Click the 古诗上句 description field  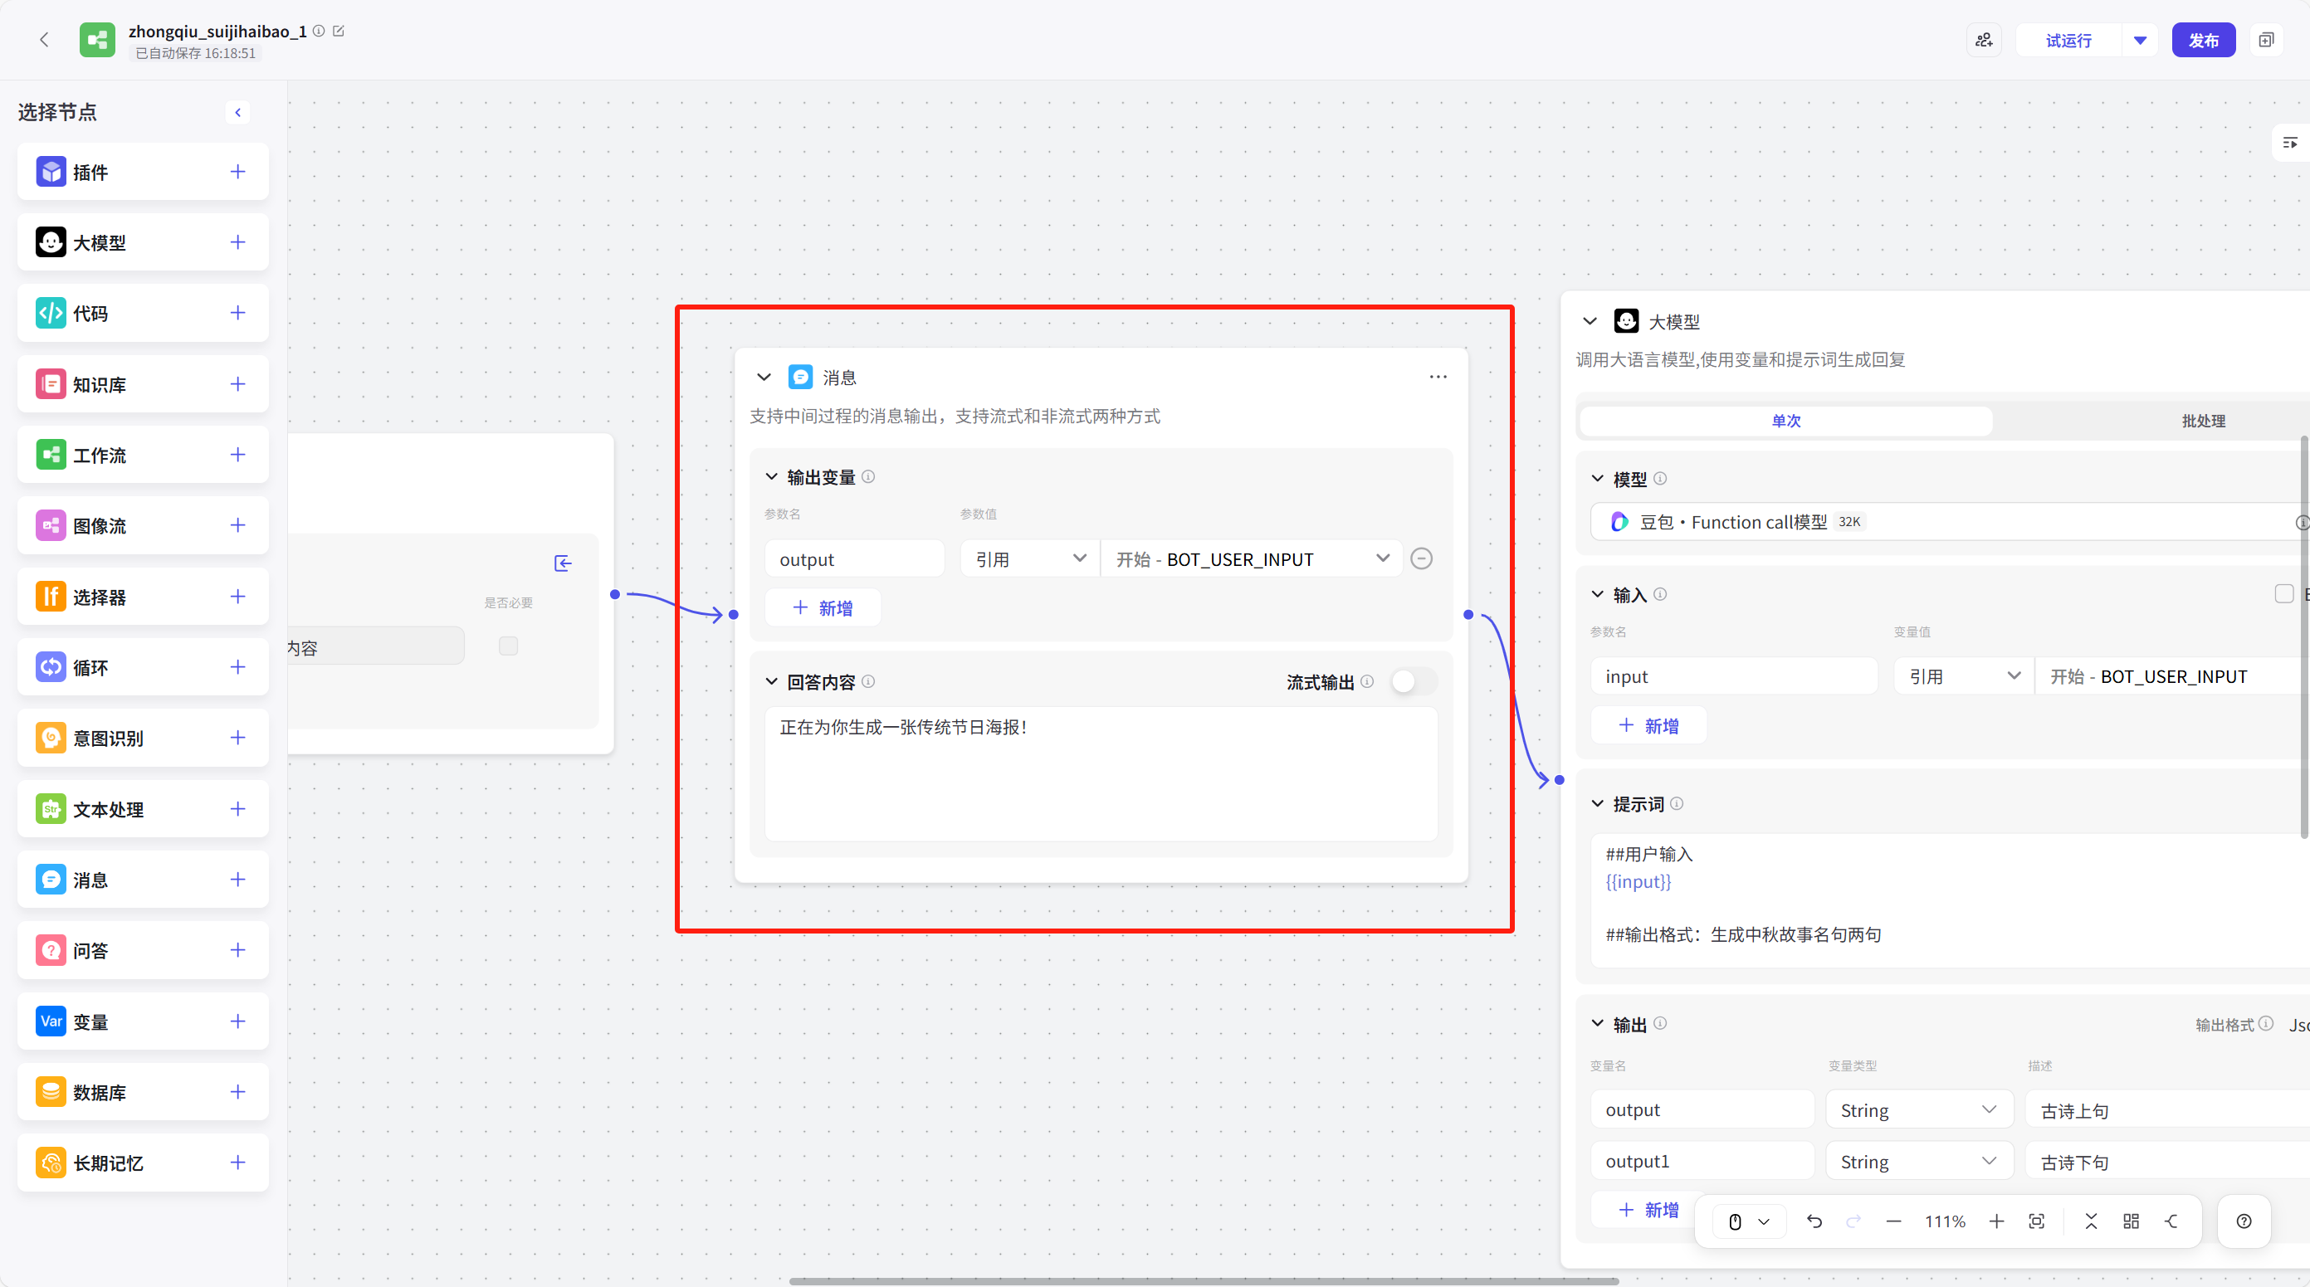coord(2166,1110)
